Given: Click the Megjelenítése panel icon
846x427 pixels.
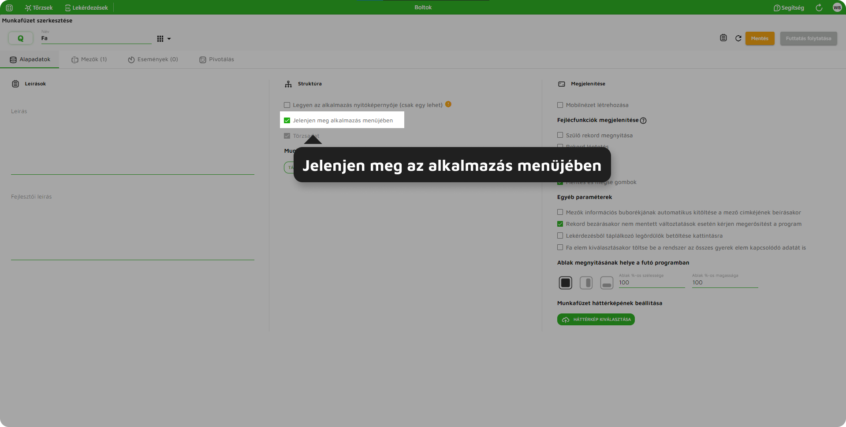Looking at the screenshot, I should pos(562,84).
